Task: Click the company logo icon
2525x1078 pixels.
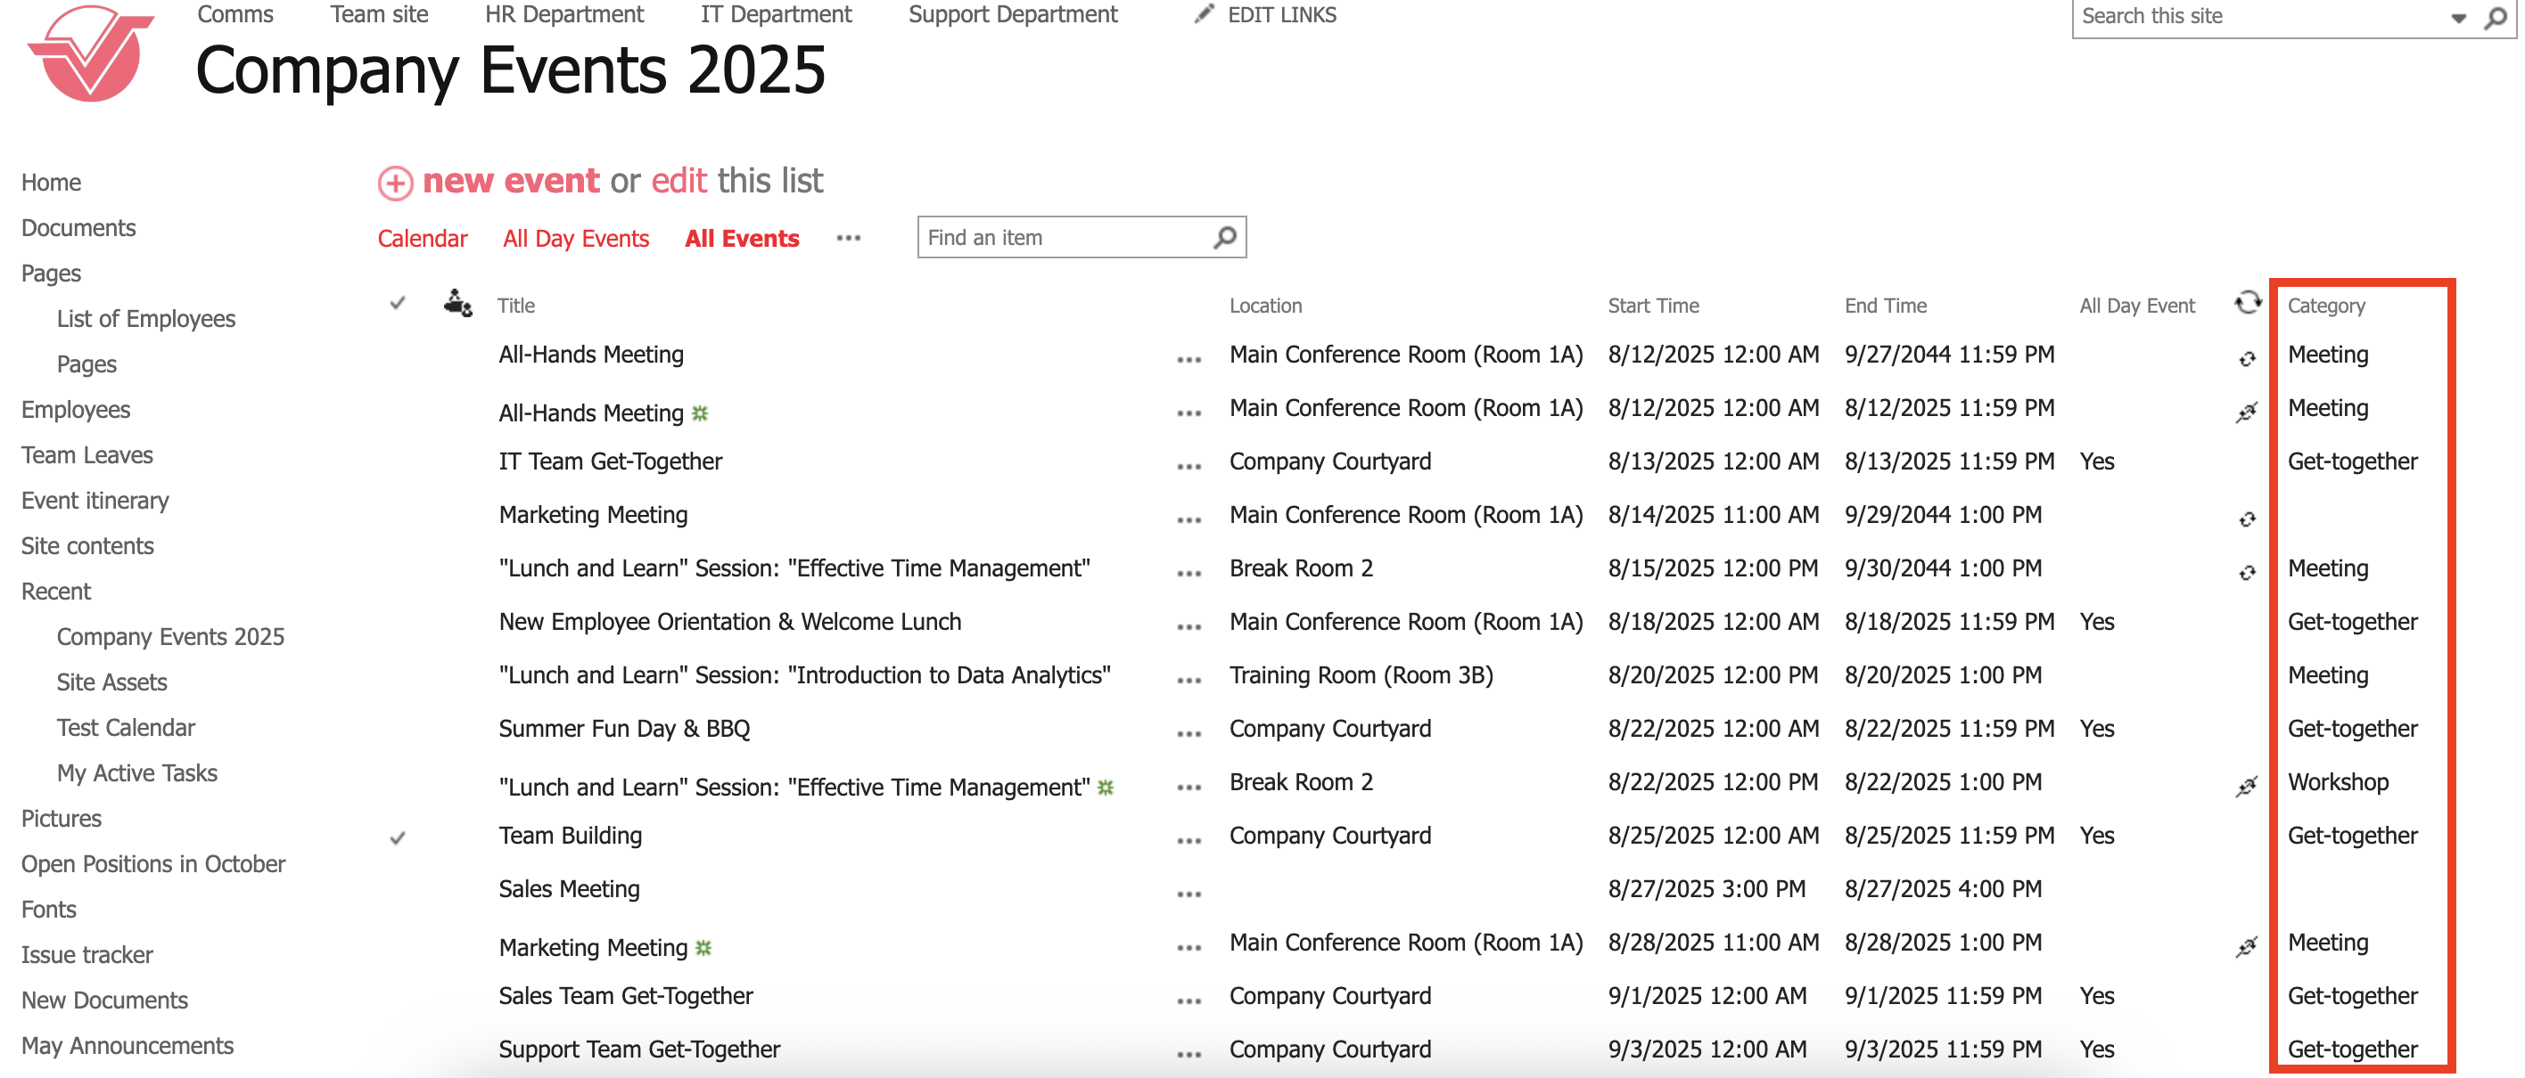Action: [90, 53]
